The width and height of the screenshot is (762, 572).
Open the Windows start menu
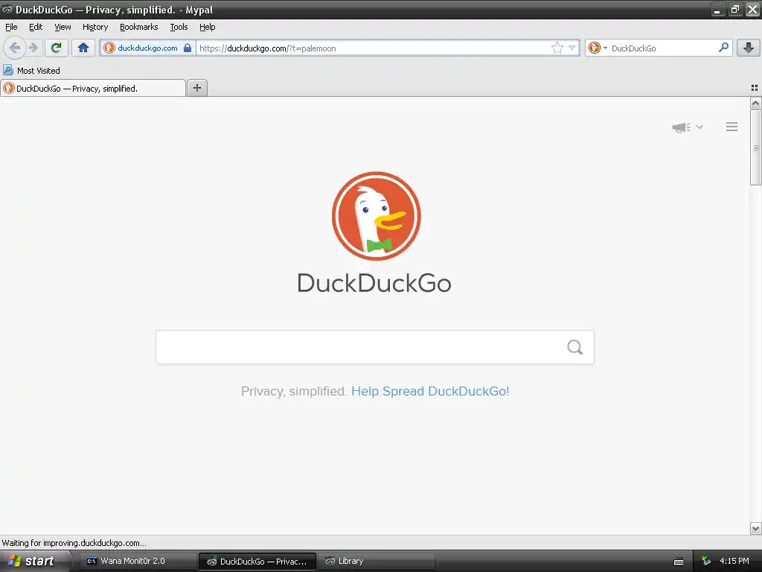34,561
